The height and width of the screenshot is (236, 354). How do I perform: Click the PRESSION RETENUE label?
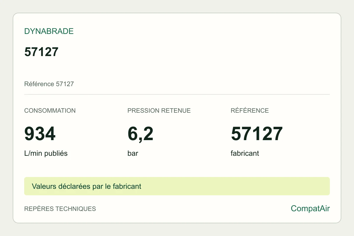coord(159,111)
